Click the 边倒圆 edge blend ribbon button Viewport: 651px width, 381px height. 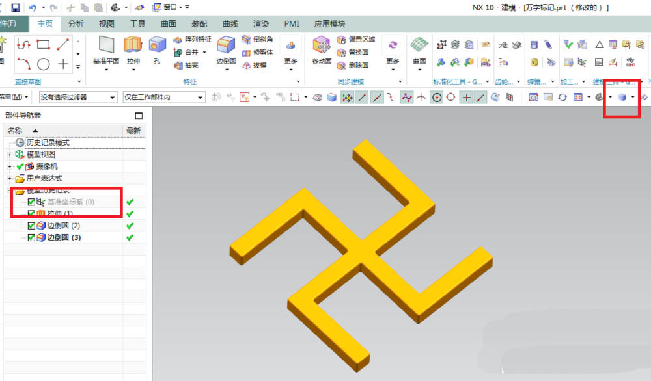pos(227,53)
